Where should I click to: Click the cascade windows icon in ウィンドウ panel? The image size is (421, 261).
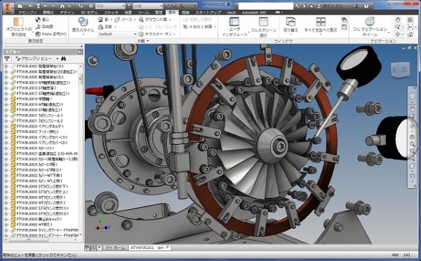pyautogui.click(x=344, y=20)
